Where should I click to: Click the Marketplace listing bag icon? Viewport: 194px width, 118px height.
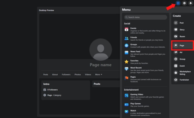pos(176,73)
